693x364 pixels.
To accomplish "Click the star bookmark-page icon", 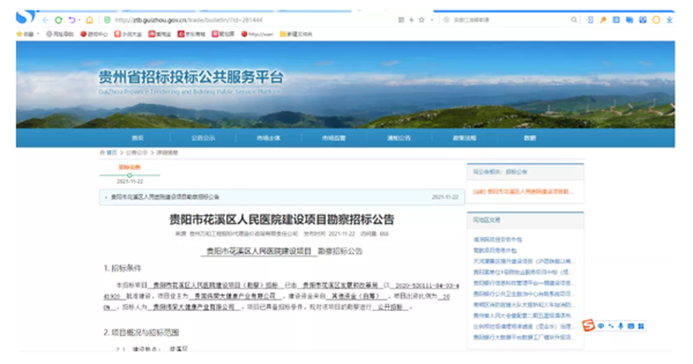I will click(x=421, y=20).
